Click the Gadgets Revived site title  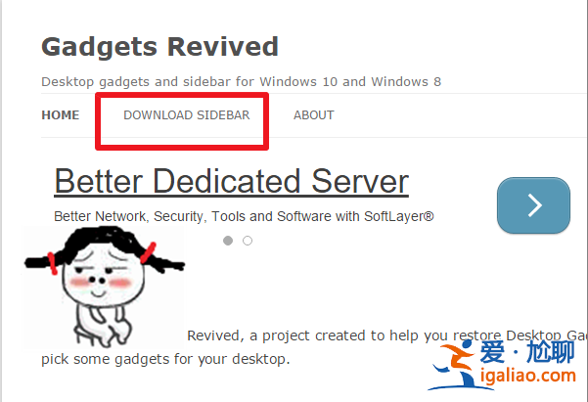pyautogui.click(x=159, y=48)
